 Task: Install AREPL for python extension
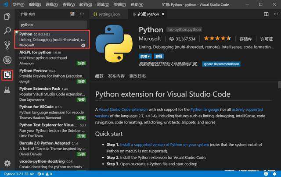tap(81, 63)
